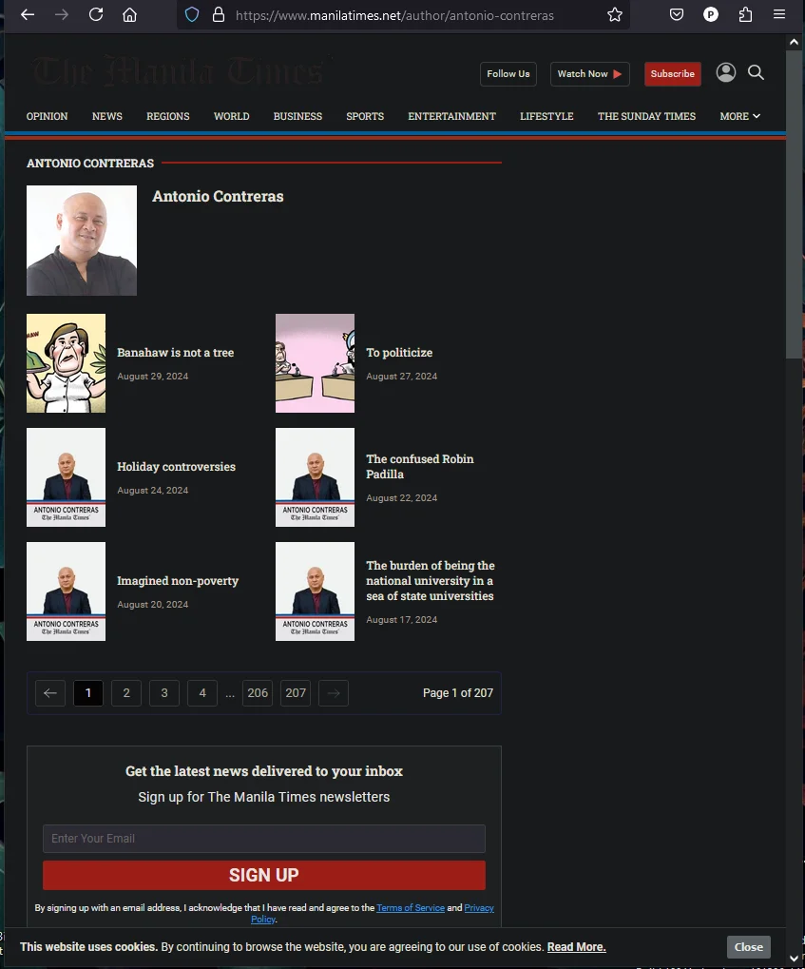Go to page 2
The height and width of the screenshot is (969, 805).
pos(126,693)
